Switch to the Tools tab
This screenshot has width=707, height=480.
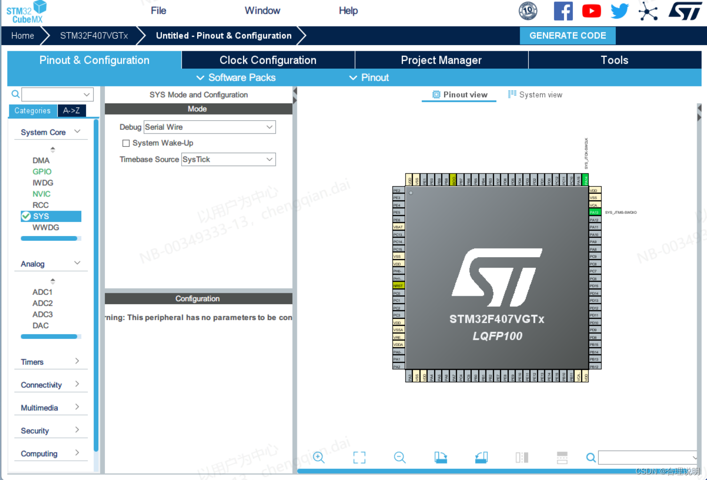[x=614, y=60]
